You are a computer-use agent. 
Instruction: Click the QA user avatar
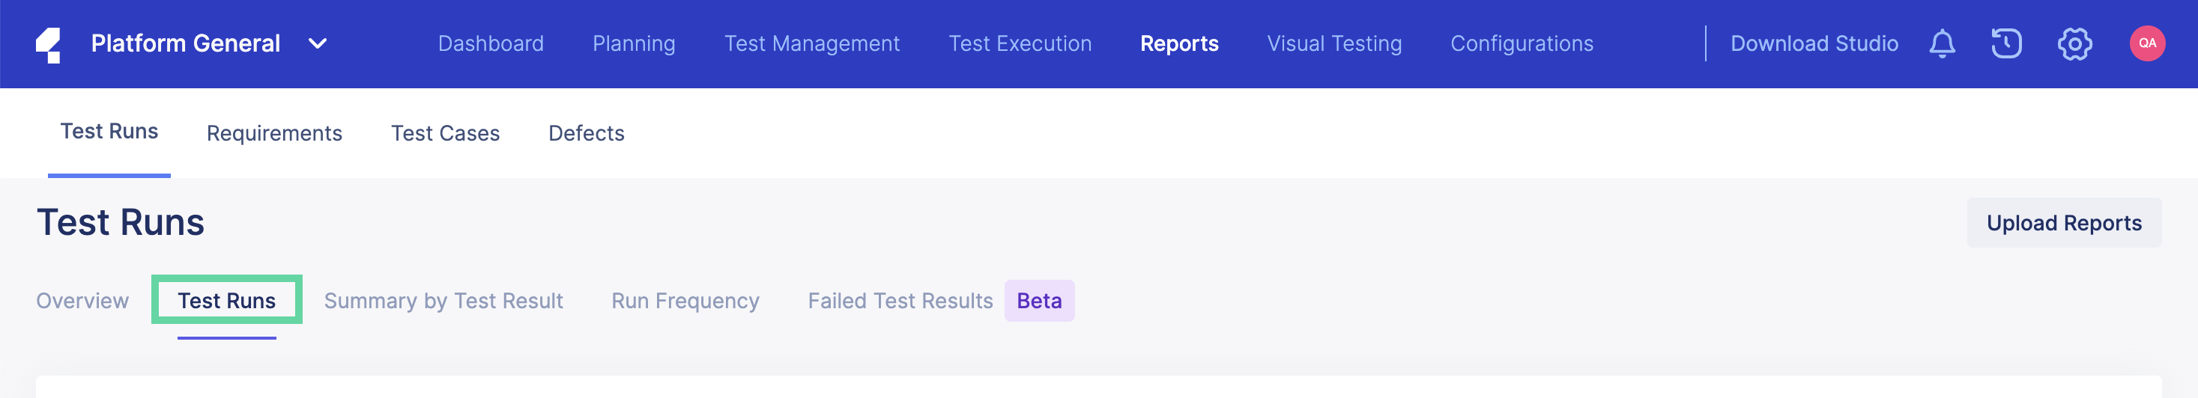click(2147, 43)
